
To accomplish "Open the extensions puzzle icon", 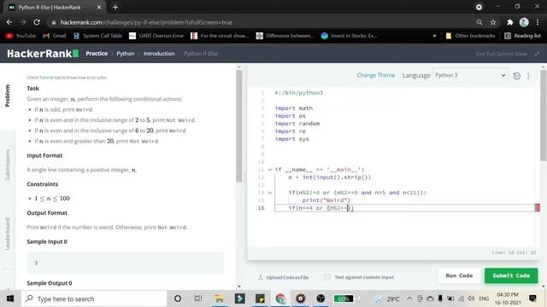I will (x=510, y=22).
